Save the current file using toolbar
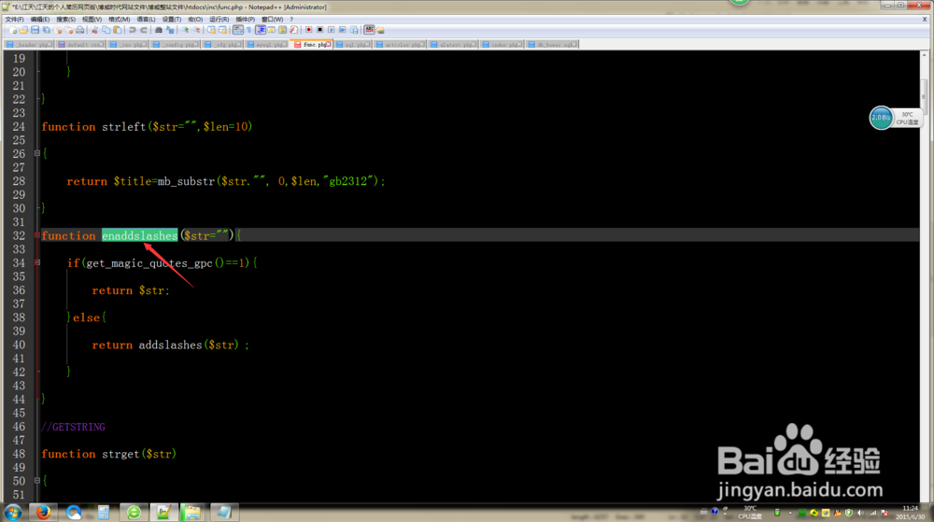Viewport: 934px width, 522px height. [x=35, y=30]
